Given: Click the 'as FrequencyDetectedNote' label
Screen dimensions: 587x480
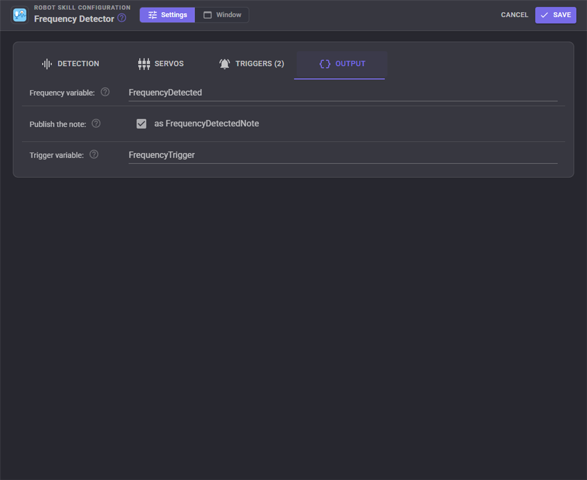Looking at the screenshot, I should click(206, 123).
